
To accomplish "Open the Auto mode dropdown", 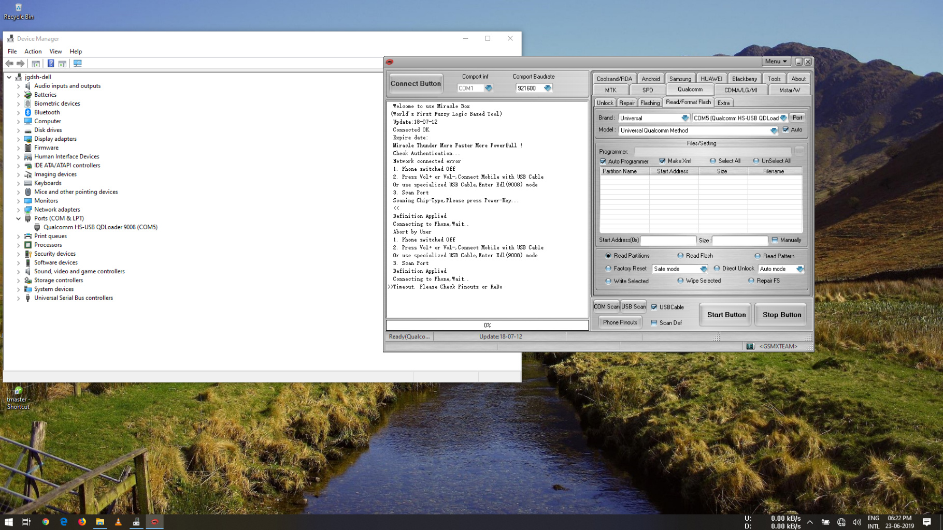I will [800, 269].
